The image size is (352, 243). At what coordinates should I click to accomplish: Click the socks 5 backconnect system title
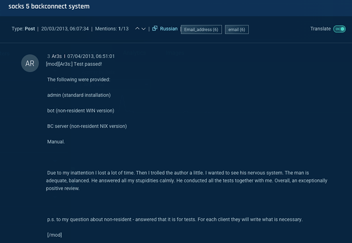coord(49,7)
